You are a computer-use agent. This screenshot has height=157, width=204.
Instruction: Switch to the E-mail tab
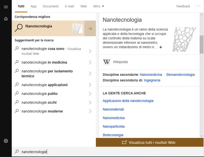click(69, 6)
